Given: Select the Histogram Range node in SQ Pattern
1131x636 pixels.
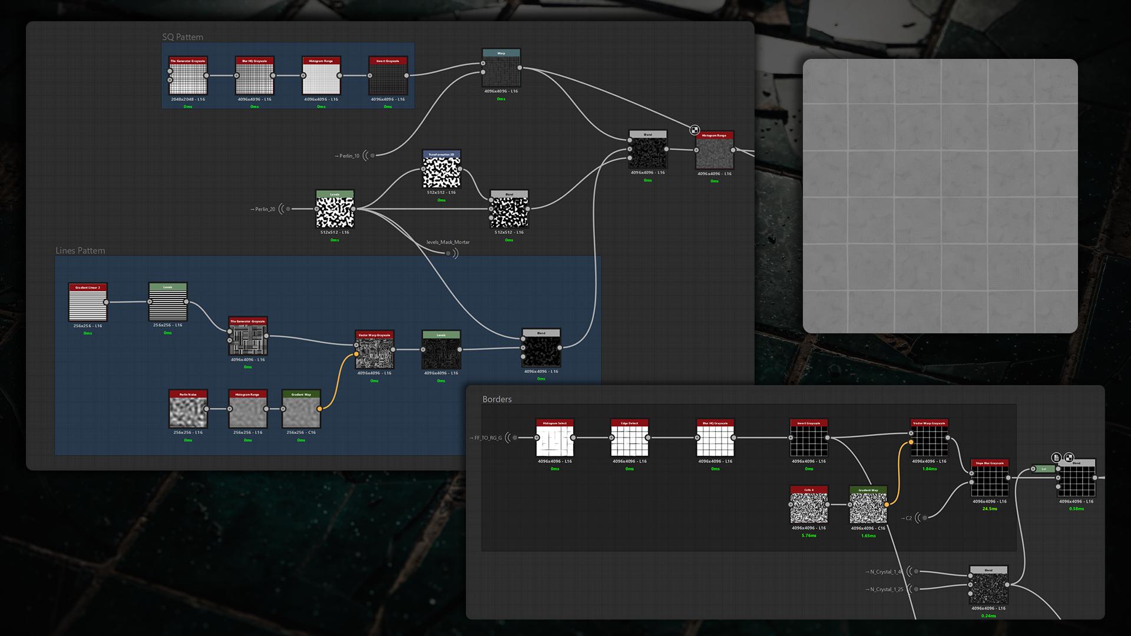Looking at the screenshot, I should 321,75.
